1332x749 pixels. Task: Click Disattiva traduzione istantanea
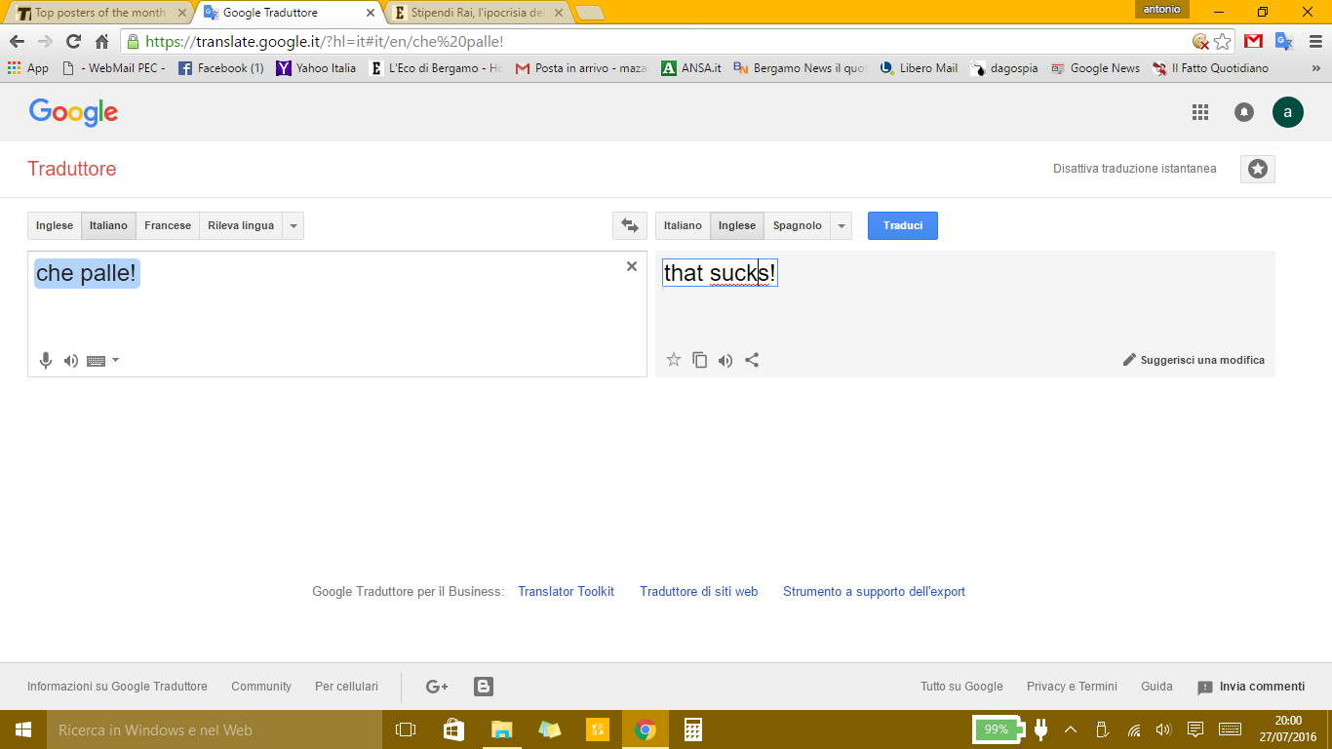tap(1135, 169)
